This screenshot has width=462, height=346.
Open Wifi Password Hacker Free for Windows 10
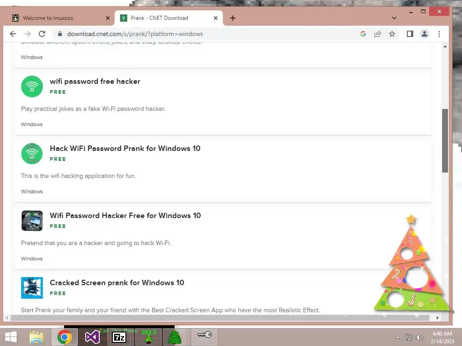point(125,215)
